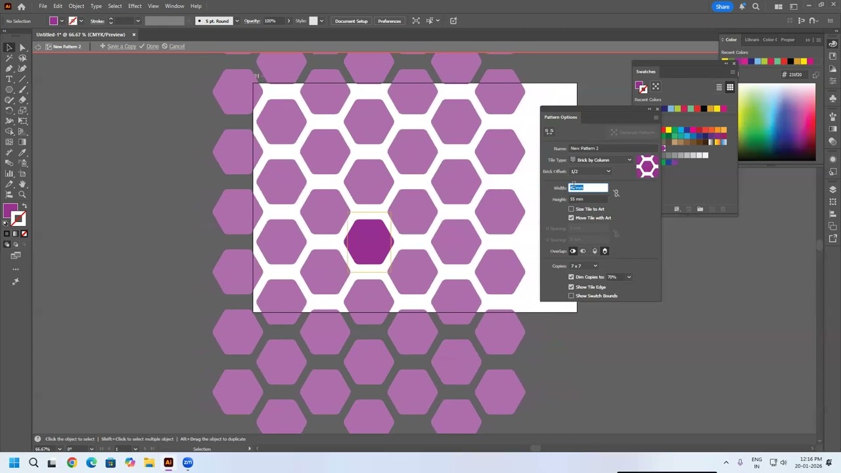
Task: Click the Pattern Tile Tool icon
Action: pos(549,131)
